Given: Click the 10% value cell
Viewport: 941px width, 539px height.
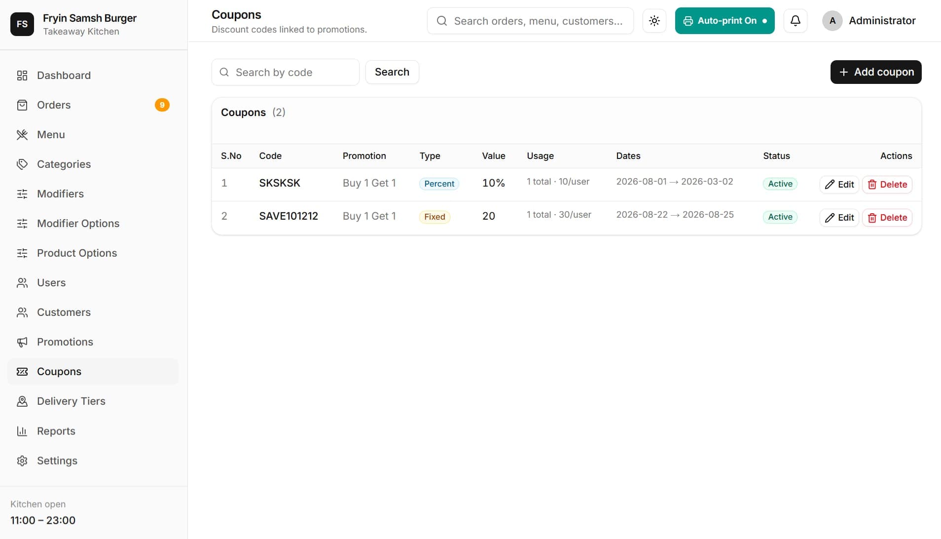Looking at the screenshot, I should tap(494, 183).
